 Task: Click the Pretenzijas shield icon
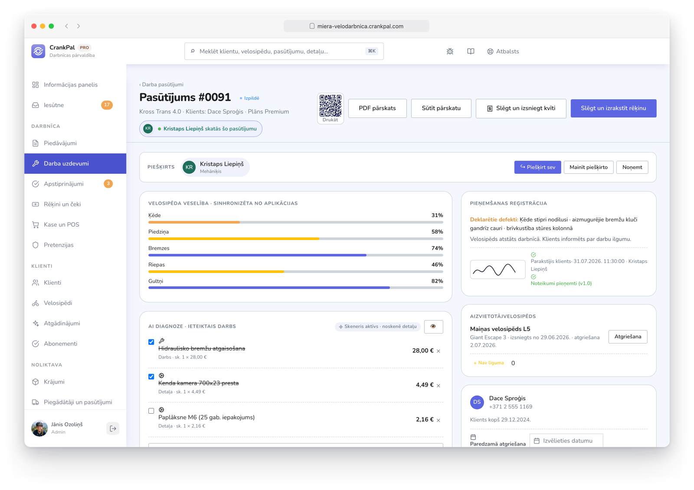[x=36, y=245]
